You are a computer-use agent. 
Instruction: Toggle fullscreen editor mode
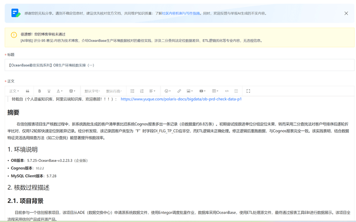click(248, 91)
